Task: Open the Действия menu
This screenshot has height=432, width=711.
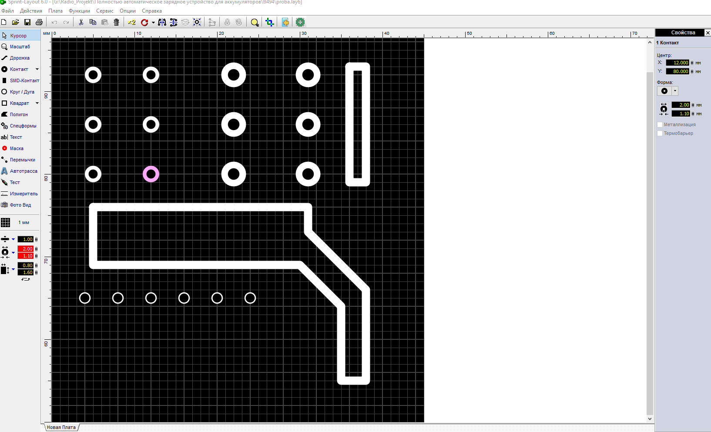Action: click(x=31, y=11)
